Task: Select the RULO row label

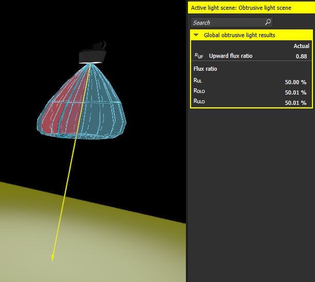Action: coord(199,101)
